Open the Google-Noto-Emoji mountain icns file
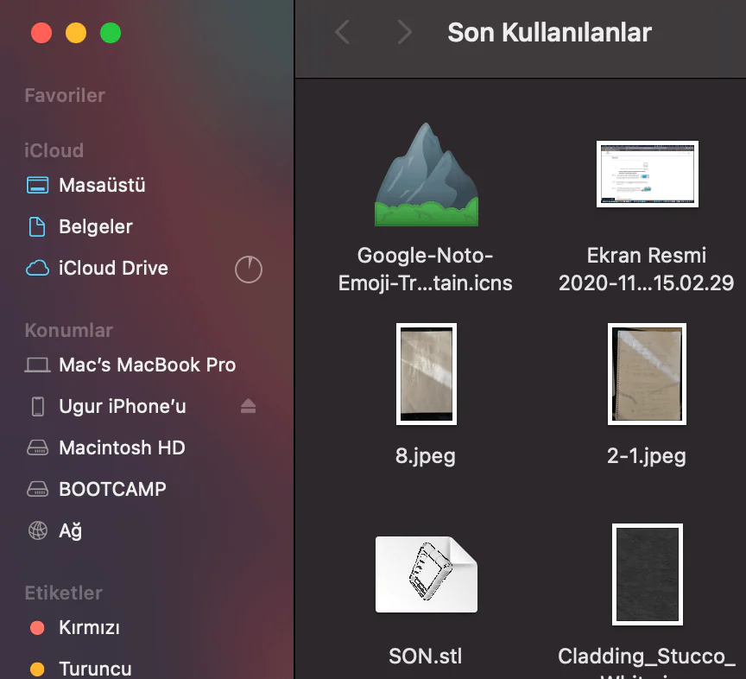The width and height of the screenshot is (746, 679). click(x=426, y=174)
